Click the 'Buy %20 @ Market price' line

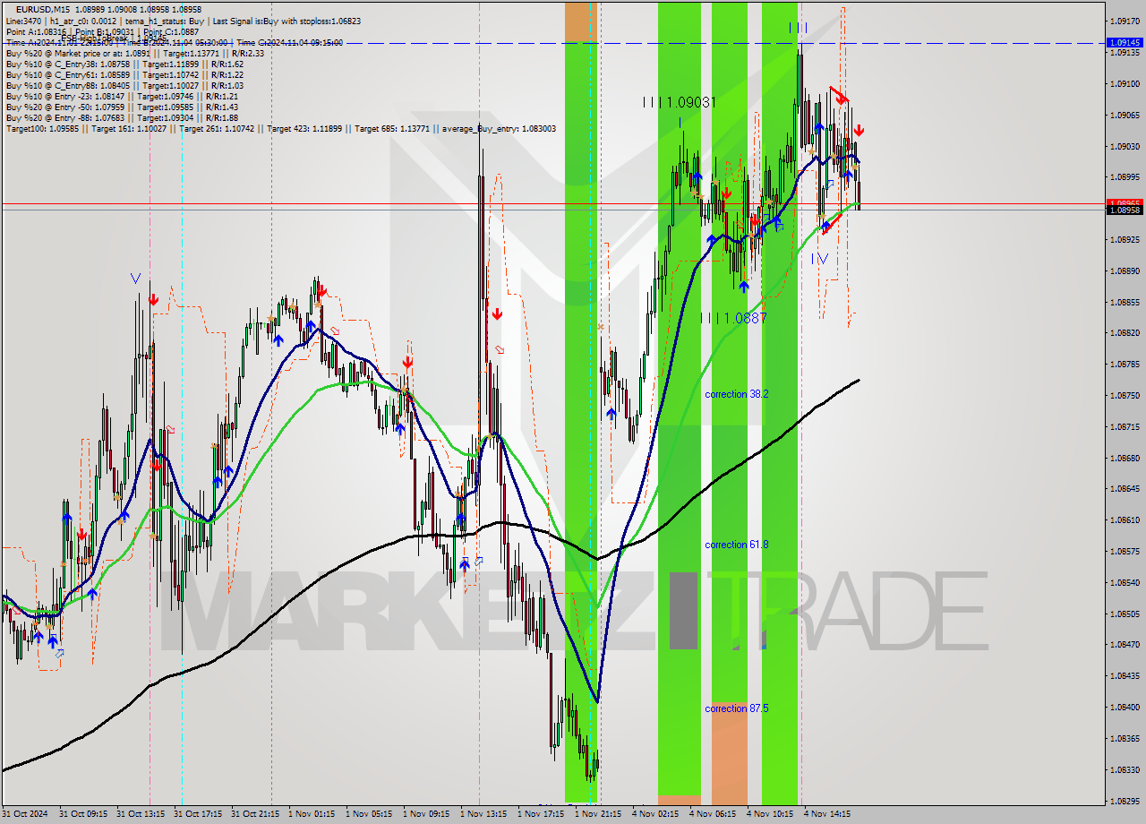pyautogui.click(x=135, y=54)
